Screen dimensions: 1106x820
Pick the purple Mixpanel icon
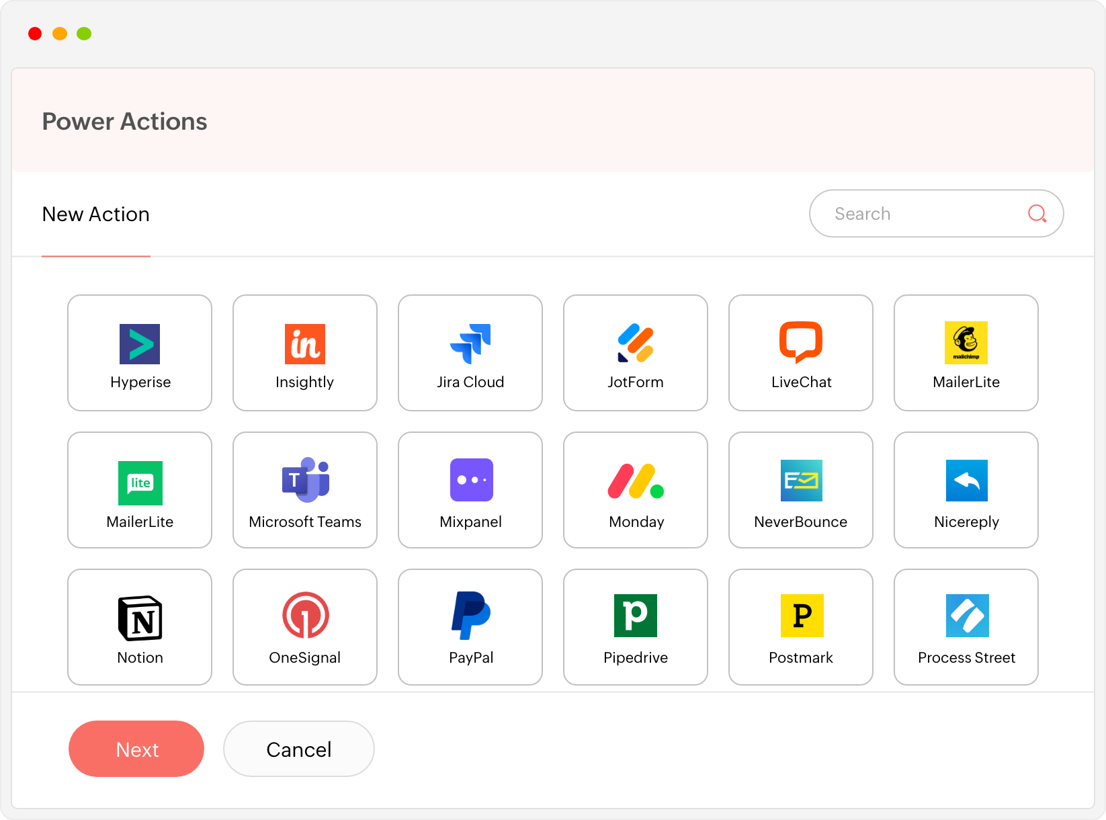pyautogui.click(x=472, y=480)
